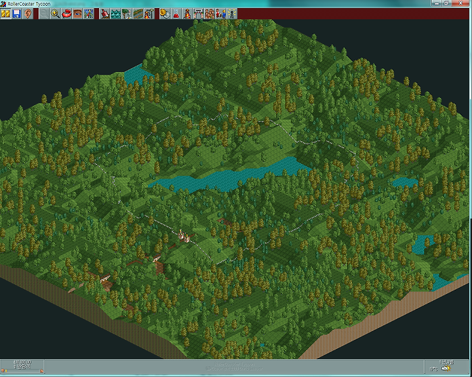Select the water adjustment tool
Viewport: 472px width, 377px height.
click(115, 14)
